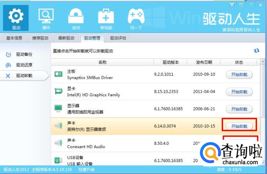Click date 2010-10-15 cell
The width and height of the screenshot is (267, 174).
(204, 126)
